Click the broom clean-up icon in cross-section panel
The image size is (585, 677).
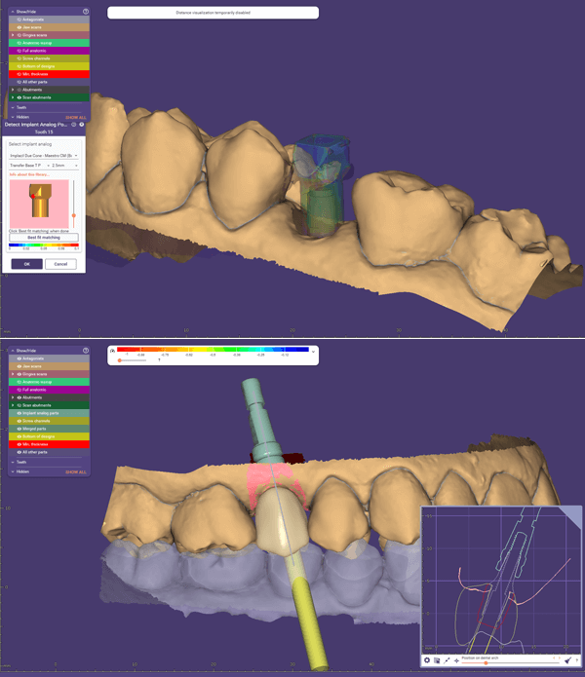[x=567, y=660]
